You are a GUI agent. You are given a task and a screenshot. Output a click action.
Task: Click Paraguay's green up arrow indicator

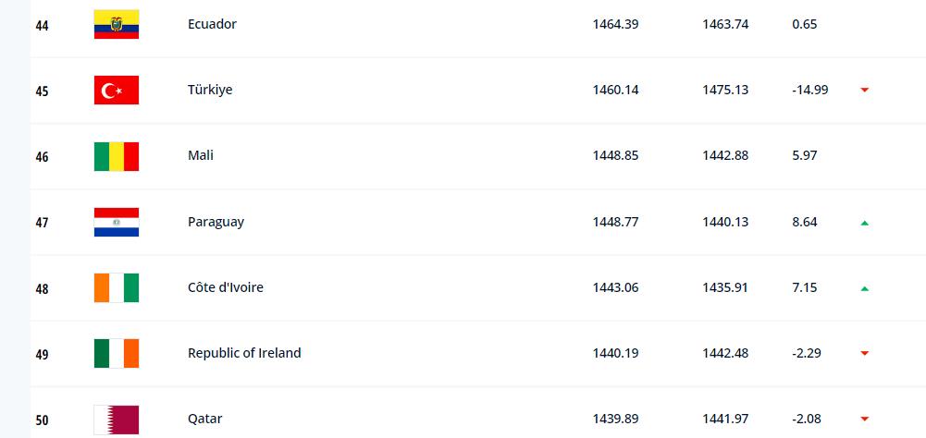click(x=865, y=223)
